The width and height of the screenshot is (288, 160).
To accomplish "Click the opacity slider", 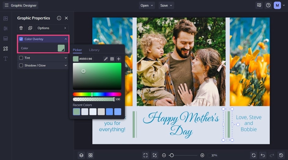I will (94, 99).
